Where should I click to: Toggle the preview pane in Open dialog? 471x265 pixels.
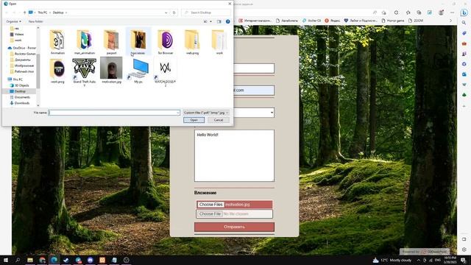(x=219, y=21)
